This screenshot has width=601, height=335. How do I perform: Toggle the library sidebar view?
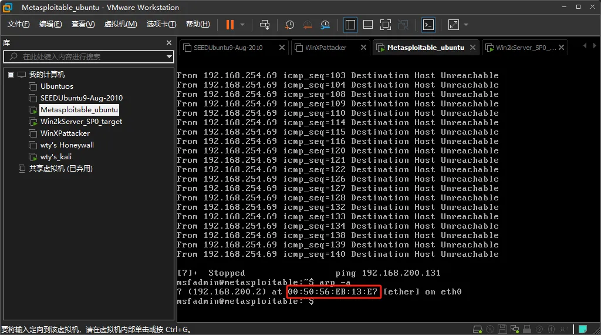(350, 25)
